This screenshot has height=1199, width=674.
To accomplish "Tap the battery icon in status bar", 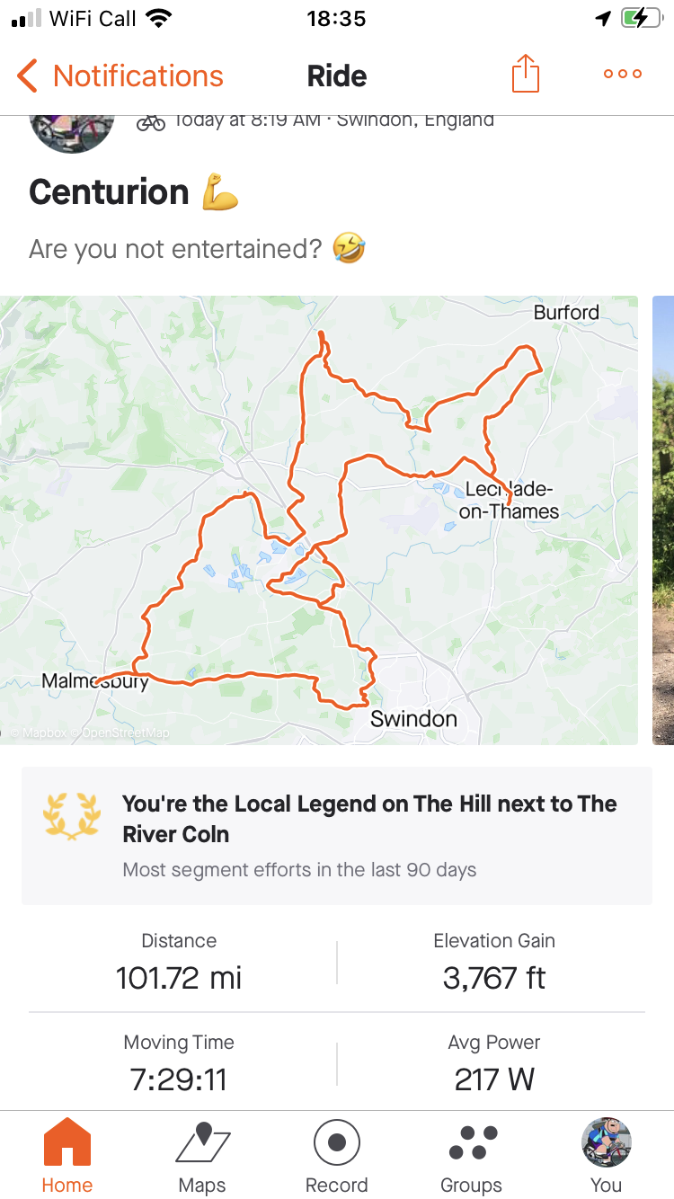I will [640, 18].
